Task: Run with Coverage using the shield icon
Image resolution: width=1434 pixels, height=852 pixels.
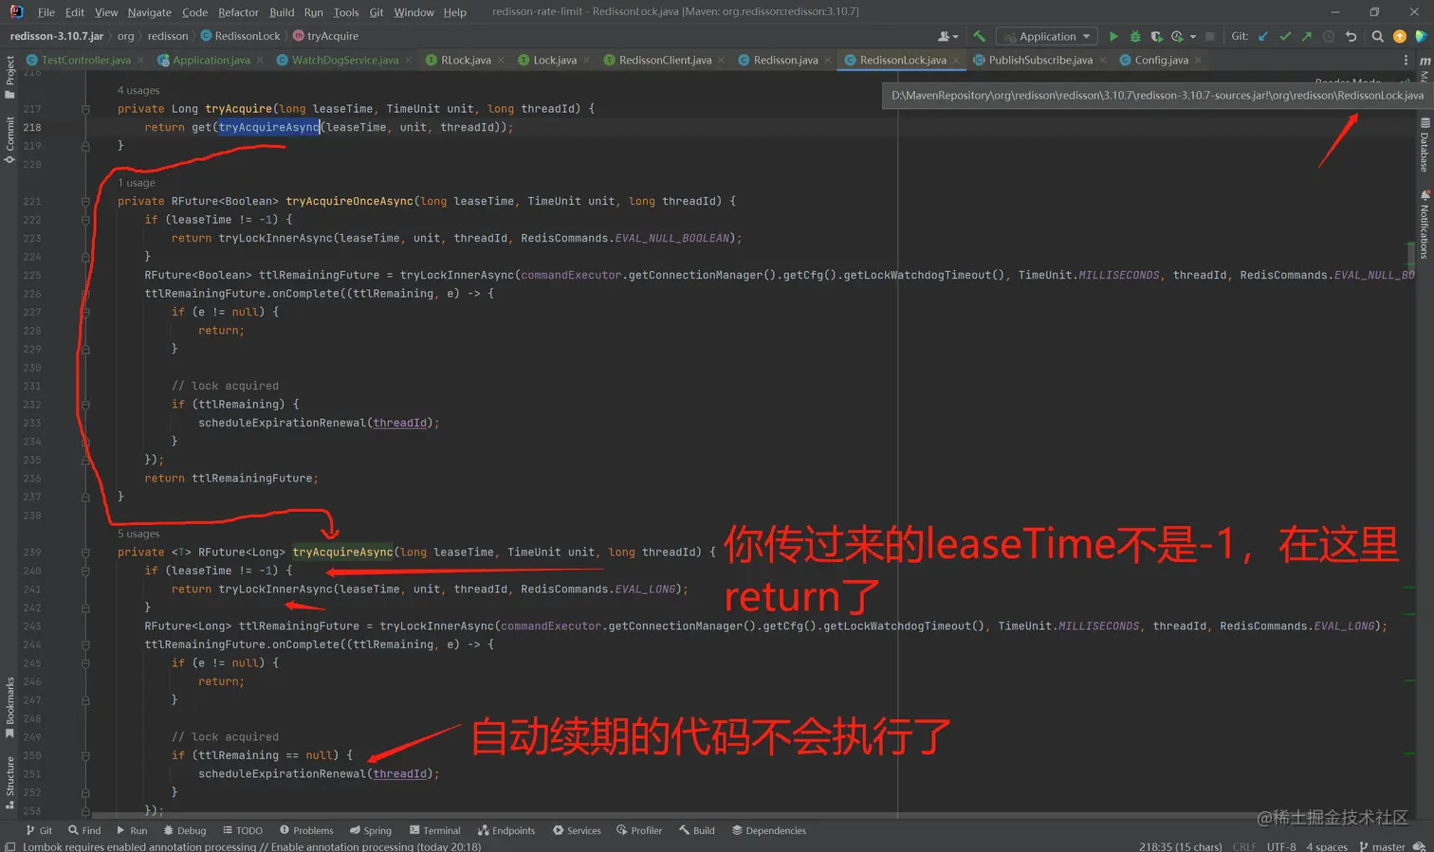Action: [1156, 36]
